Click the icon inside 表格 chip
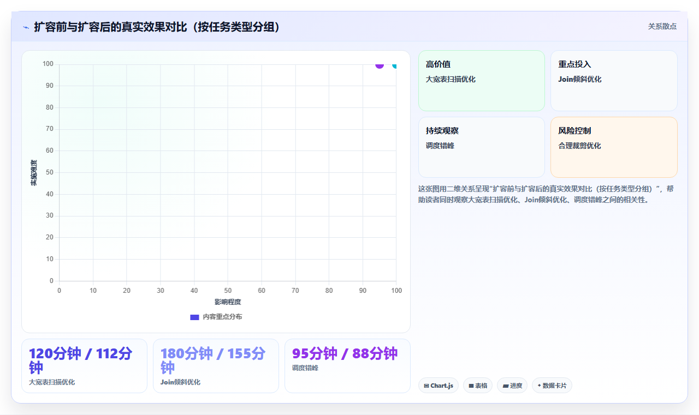The image size is (699, 415). (x=471, y=386)
